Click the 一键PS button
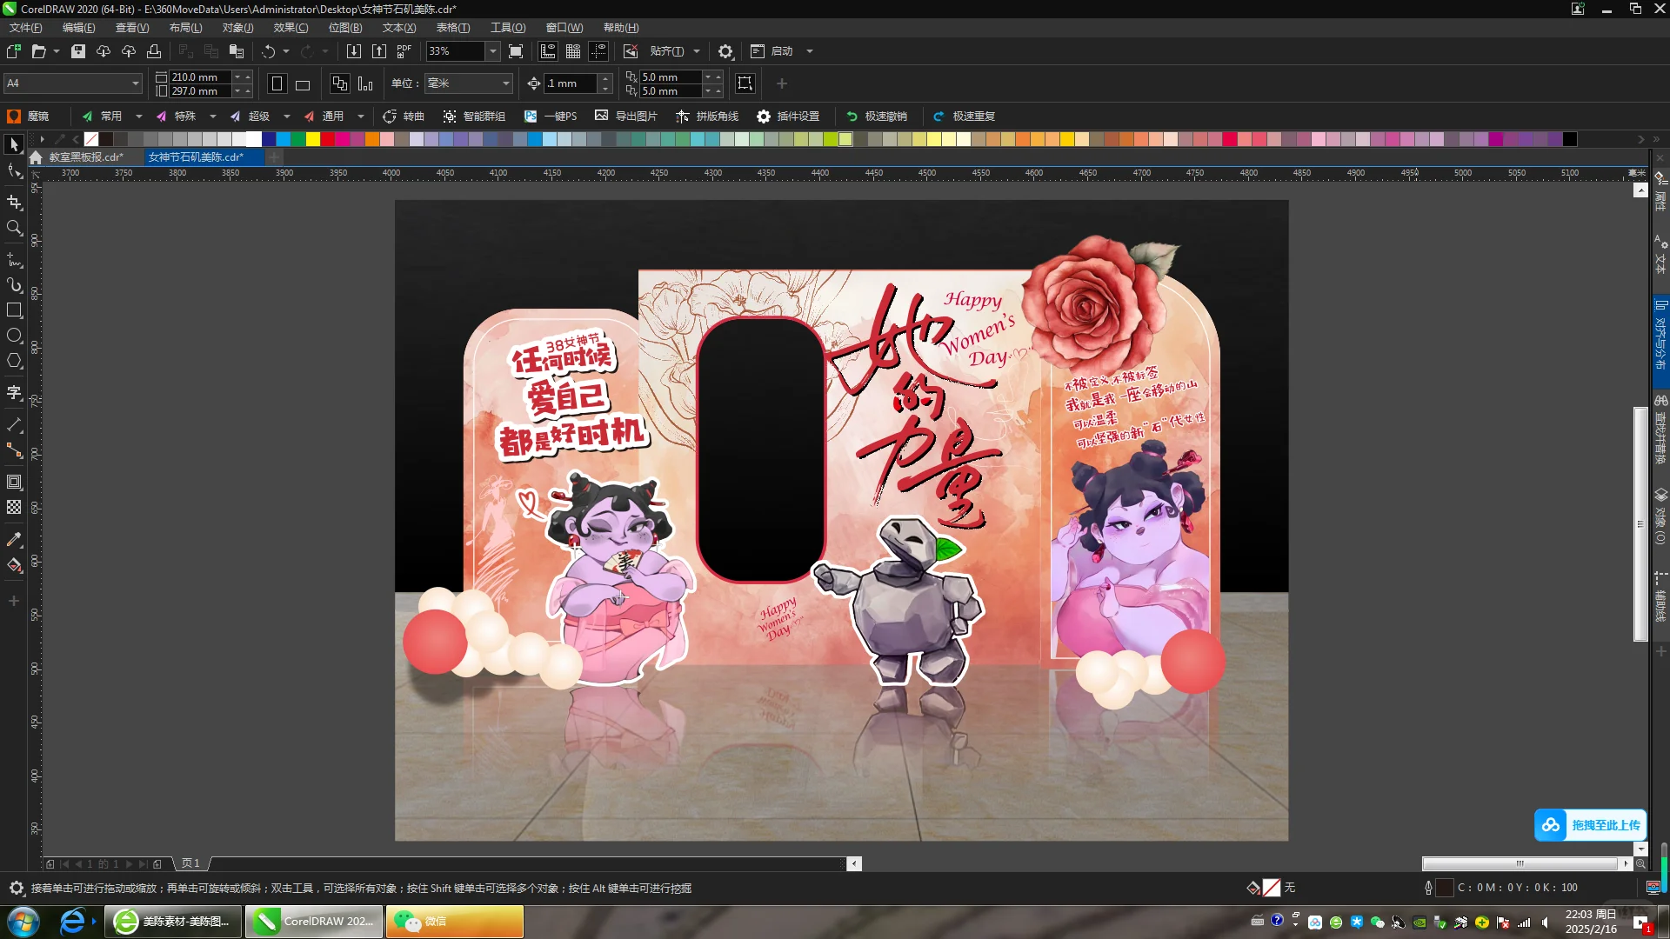 click(551, 117)
